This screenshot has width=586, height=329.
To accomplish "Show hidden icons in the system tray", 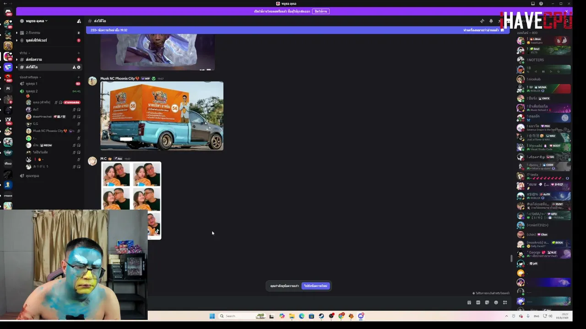I will 506,316.
